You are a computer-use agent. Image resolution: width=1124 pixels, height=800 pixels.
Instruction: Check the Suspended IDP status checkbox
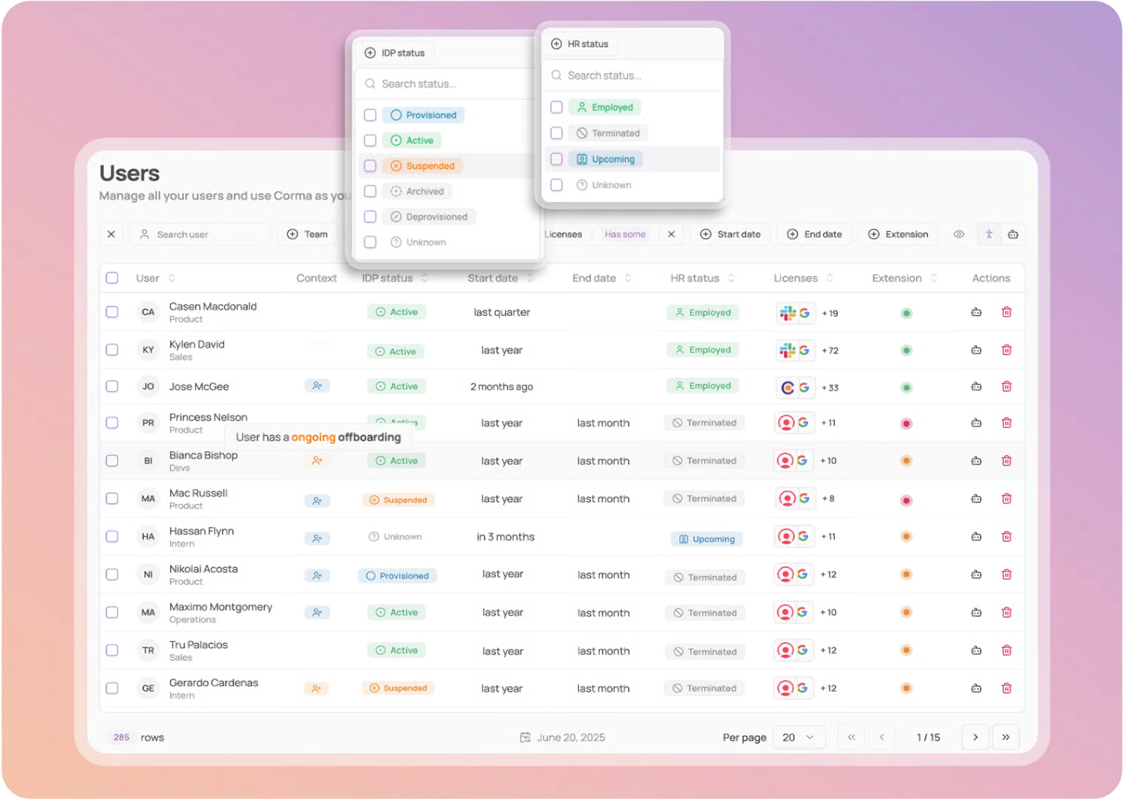[x=370, y=166]
